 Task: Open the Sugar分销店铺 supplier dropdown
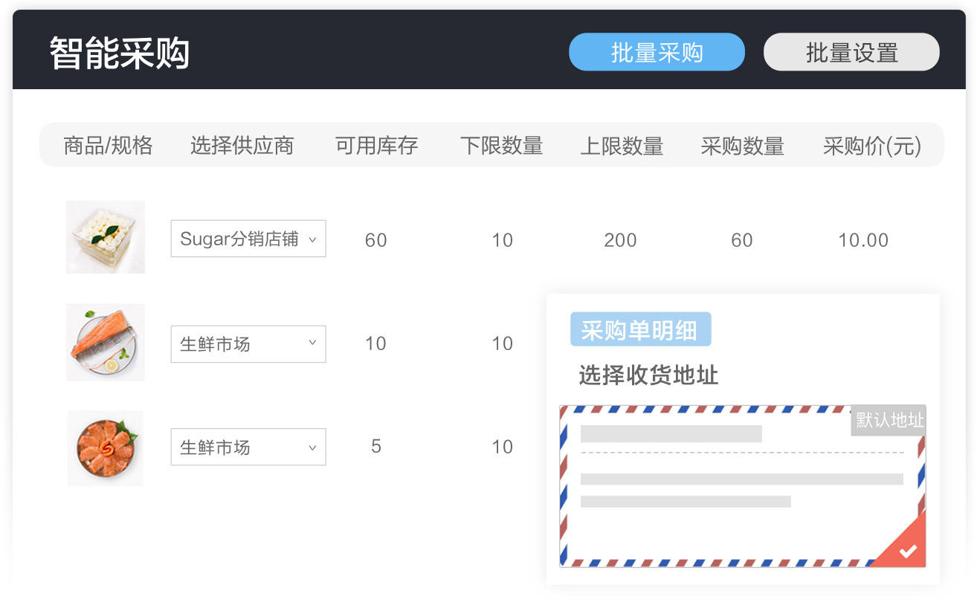coord(248,239)
